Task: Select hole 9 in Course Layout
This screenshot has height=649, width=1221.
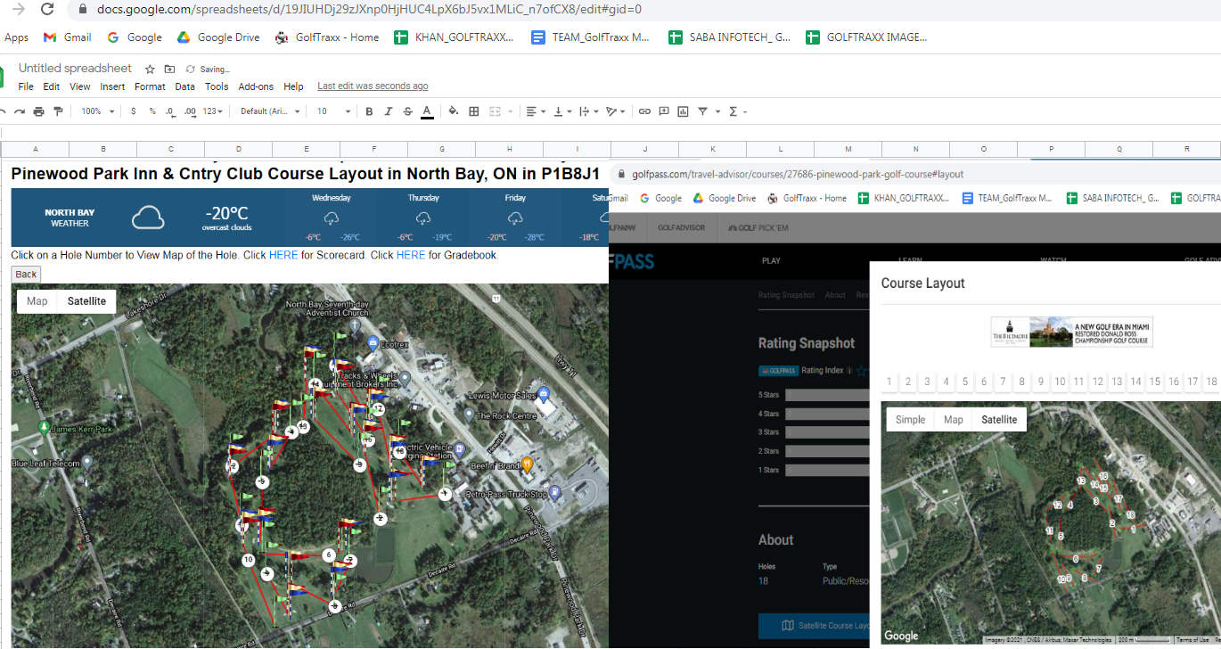Action: tap(1041, 382)
